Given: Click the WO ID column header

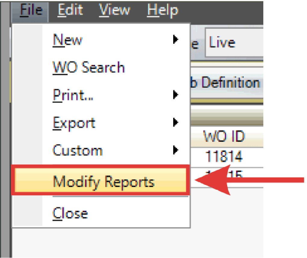Looking at the screenshot, I should point(224,137).
